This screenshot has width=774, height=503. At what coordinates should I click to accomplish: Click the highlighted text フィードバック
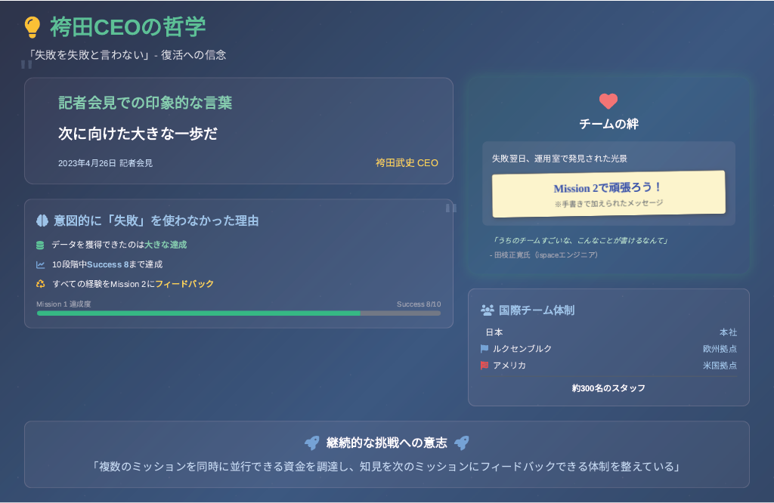pyautogui.click(x=184, y=284)
